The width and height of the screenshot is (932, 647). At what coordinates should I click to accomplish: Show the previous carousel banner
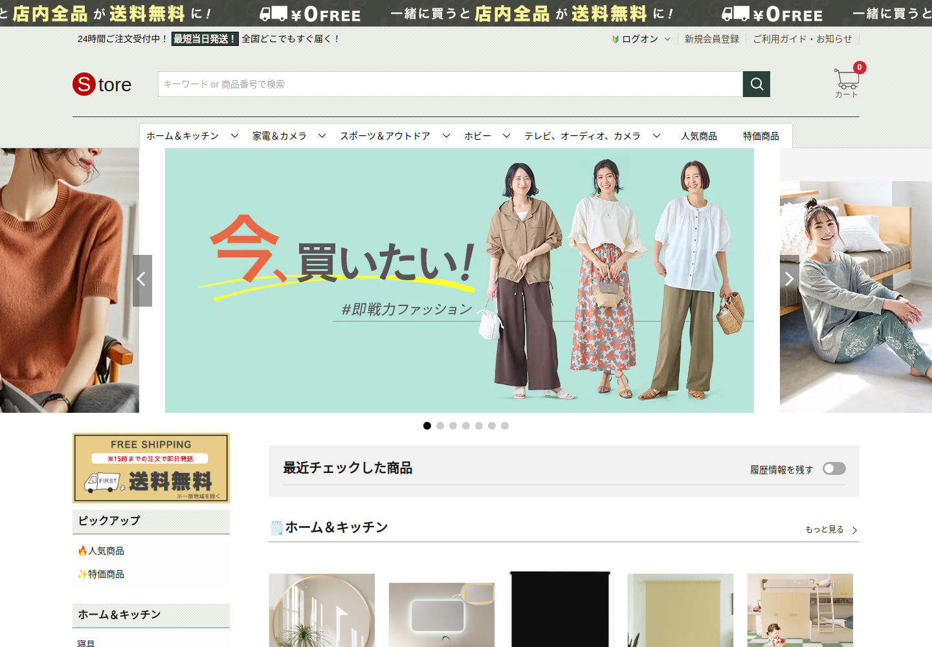pos(142,280)
